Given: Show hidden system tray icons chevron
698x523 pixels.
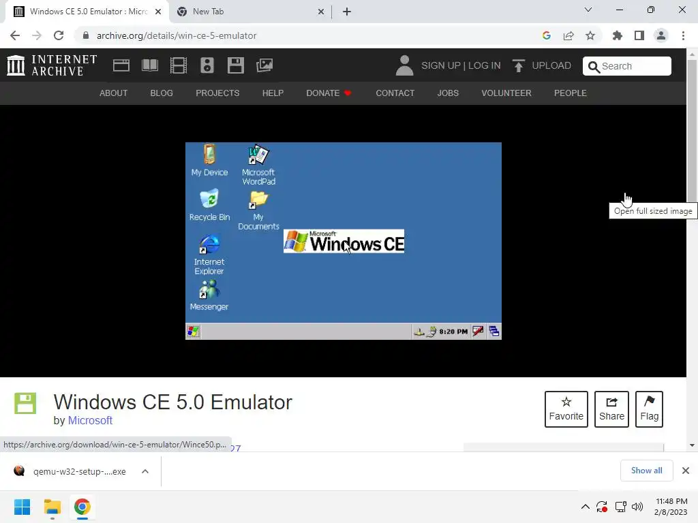Looking at the screenshot, I should tap(586, 507).
